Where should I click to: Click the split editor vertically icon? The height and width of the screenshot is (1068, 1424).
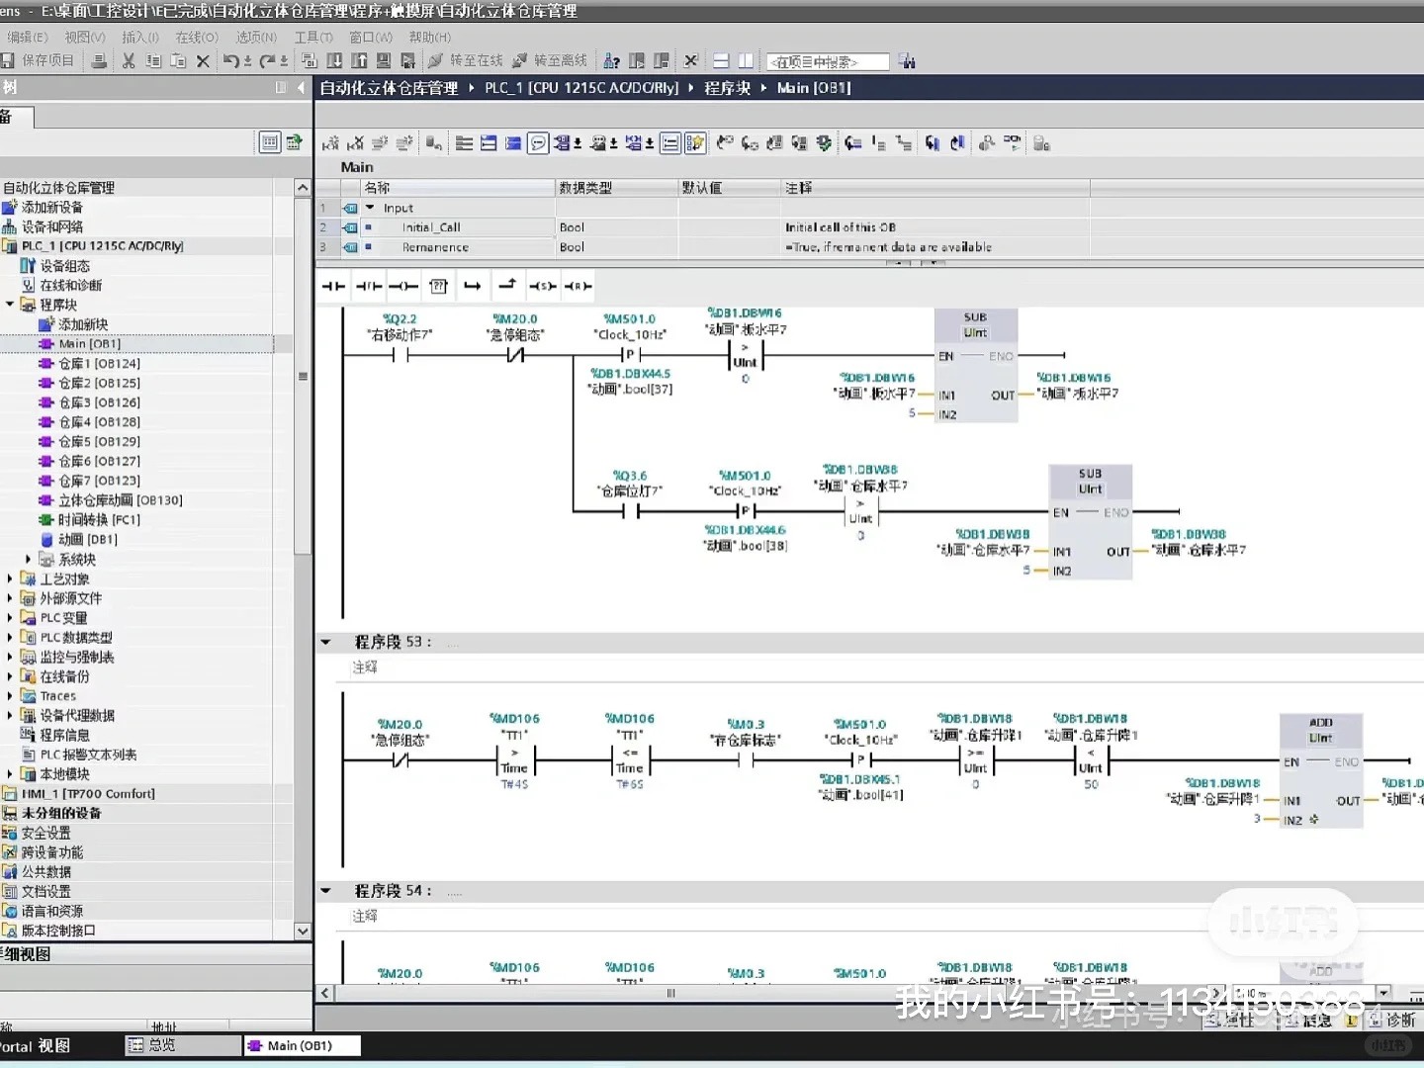click(746, 61)
